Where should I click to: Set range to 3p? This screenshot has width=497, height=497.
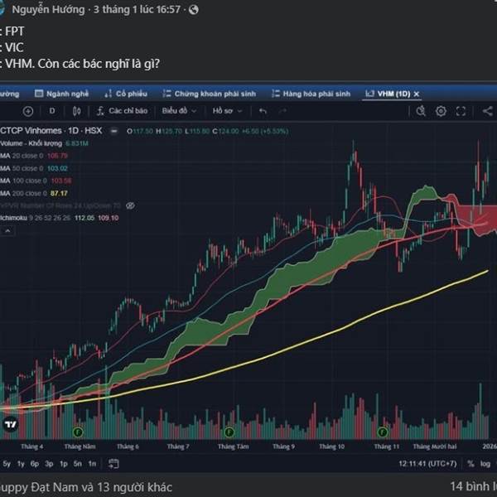pos(49,464)
